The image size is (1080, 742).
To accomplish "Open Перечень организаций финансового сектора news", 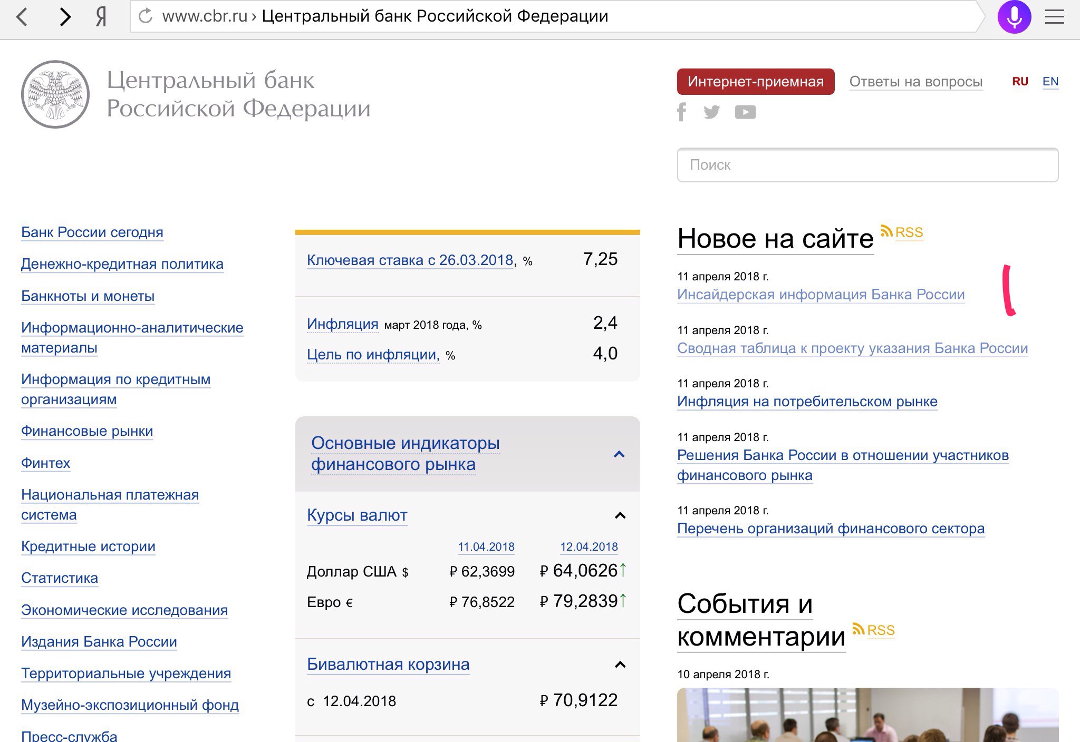I will [x=831, y=529].
